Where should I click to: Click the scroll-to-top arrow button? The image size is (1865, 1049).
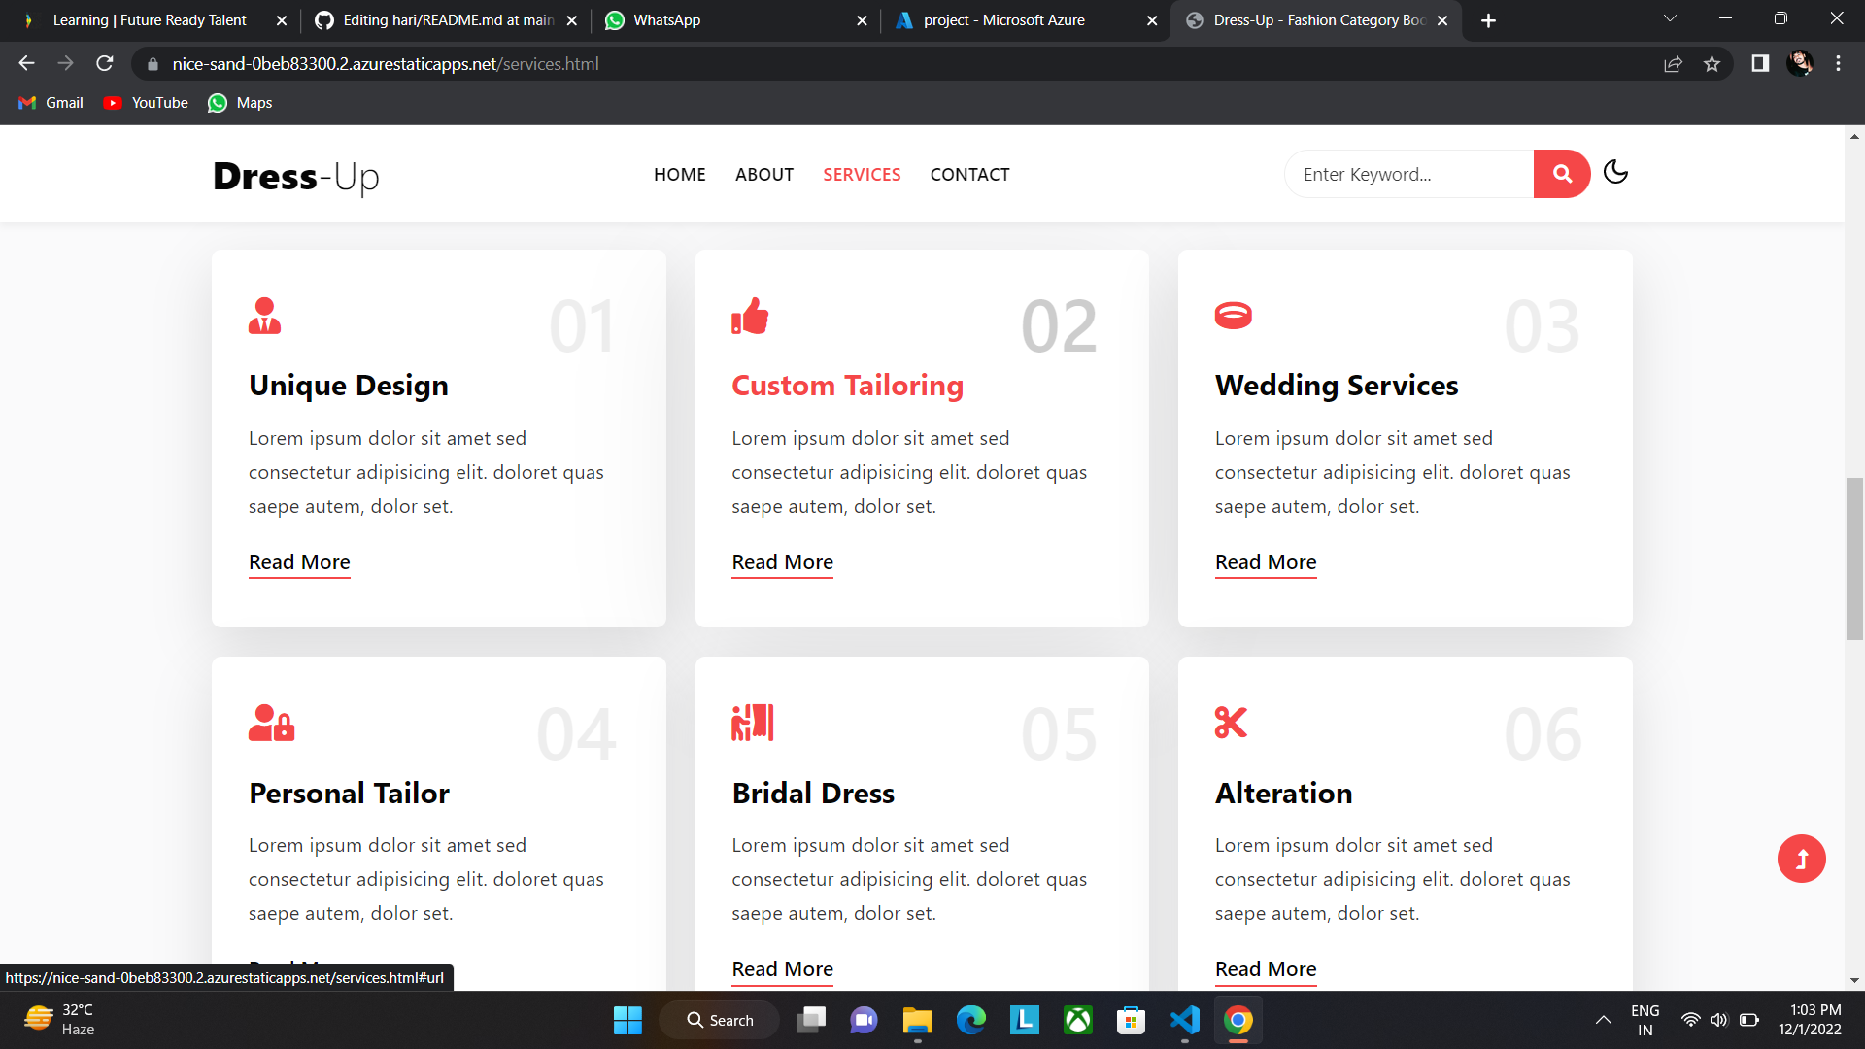click(1801, 859)
